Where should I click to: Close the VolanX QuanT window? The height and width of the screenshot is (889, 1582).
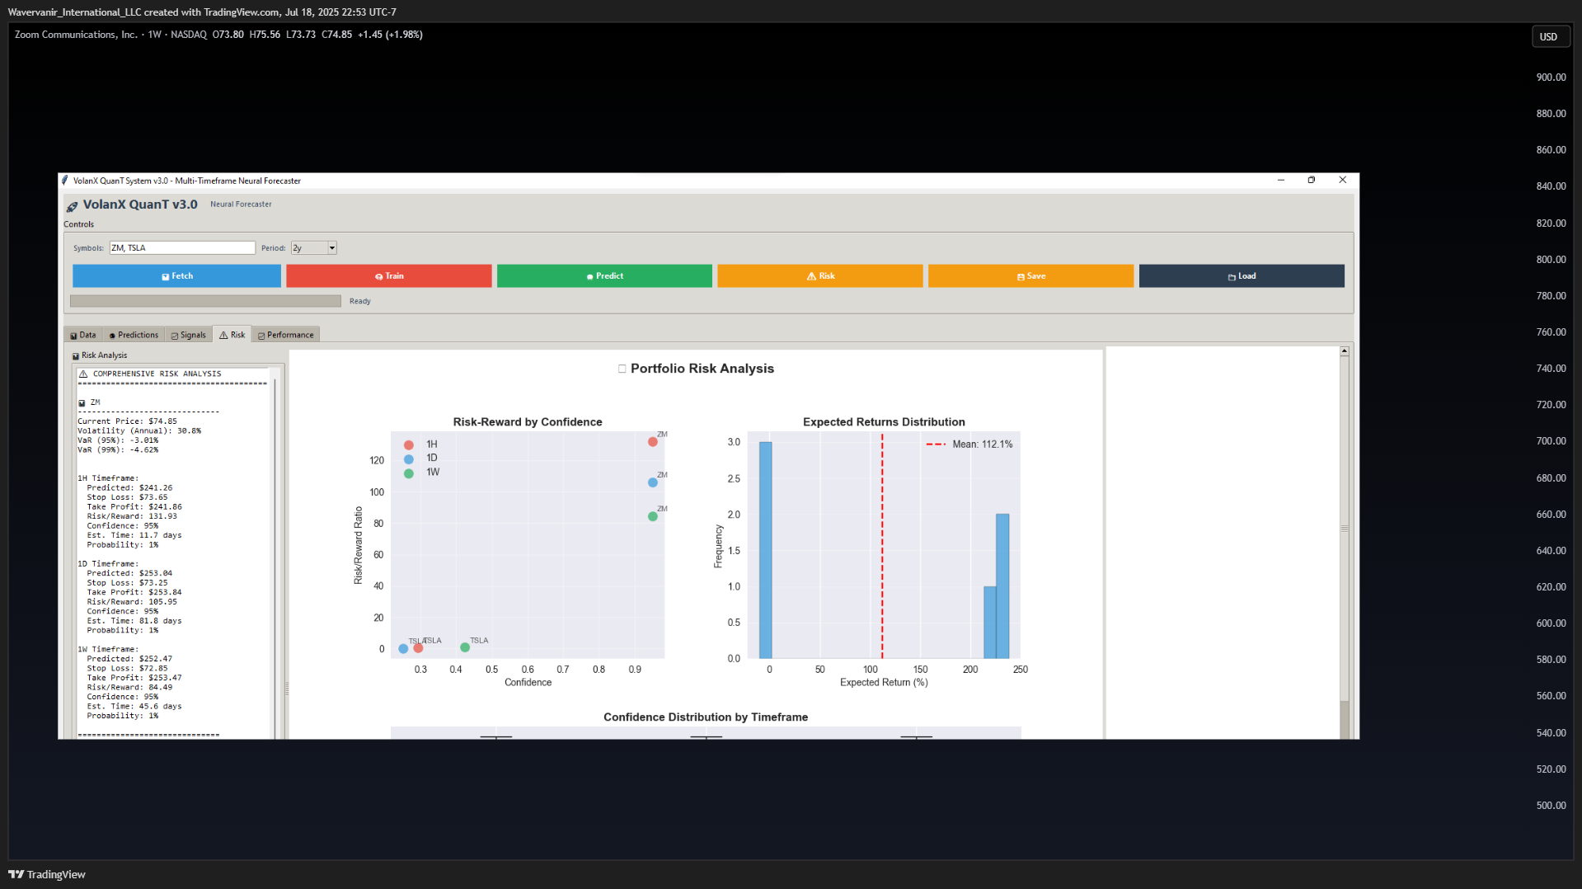pos(1343,180)
